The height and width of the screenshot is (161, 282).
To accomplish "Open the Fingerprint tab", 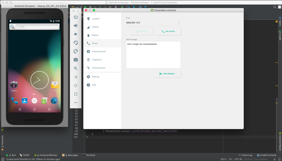I will 102,60.
